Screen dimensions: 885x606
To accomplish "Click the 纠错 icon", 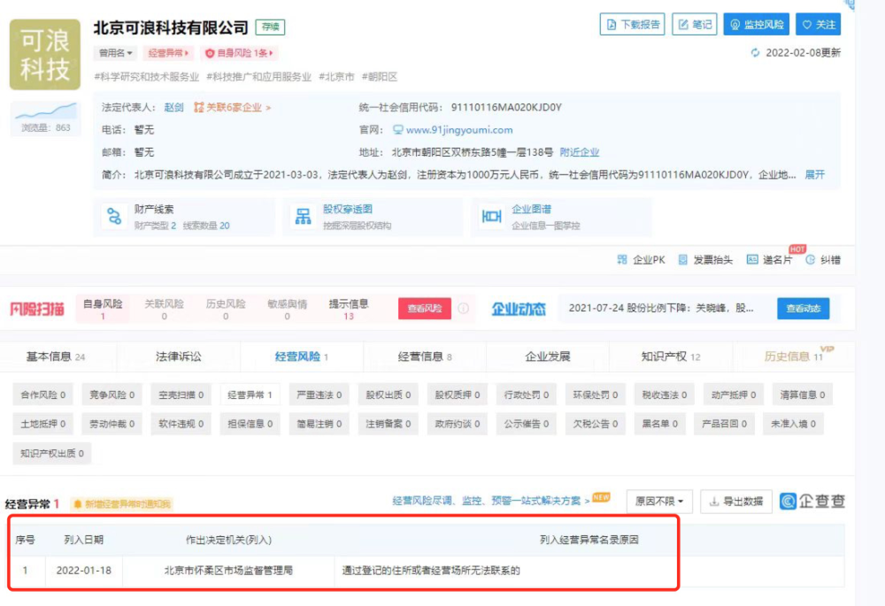I will click(811, 259).
